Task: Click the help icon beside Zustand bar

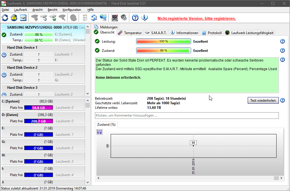Action: coord(282,50)
